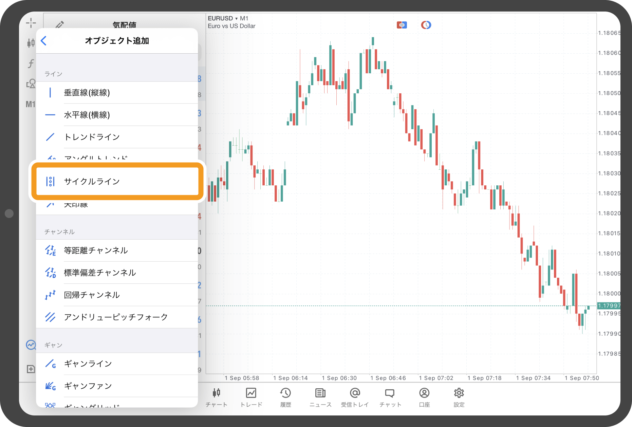Open the objects shapes icon in the sidebar
The image size is (632, 427).
click(31, 83)
